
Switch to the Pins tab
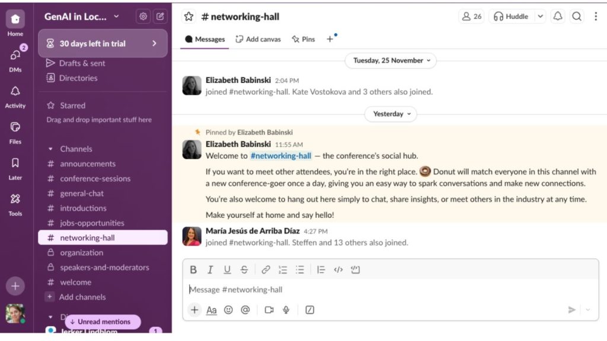[x=303, y=39]
